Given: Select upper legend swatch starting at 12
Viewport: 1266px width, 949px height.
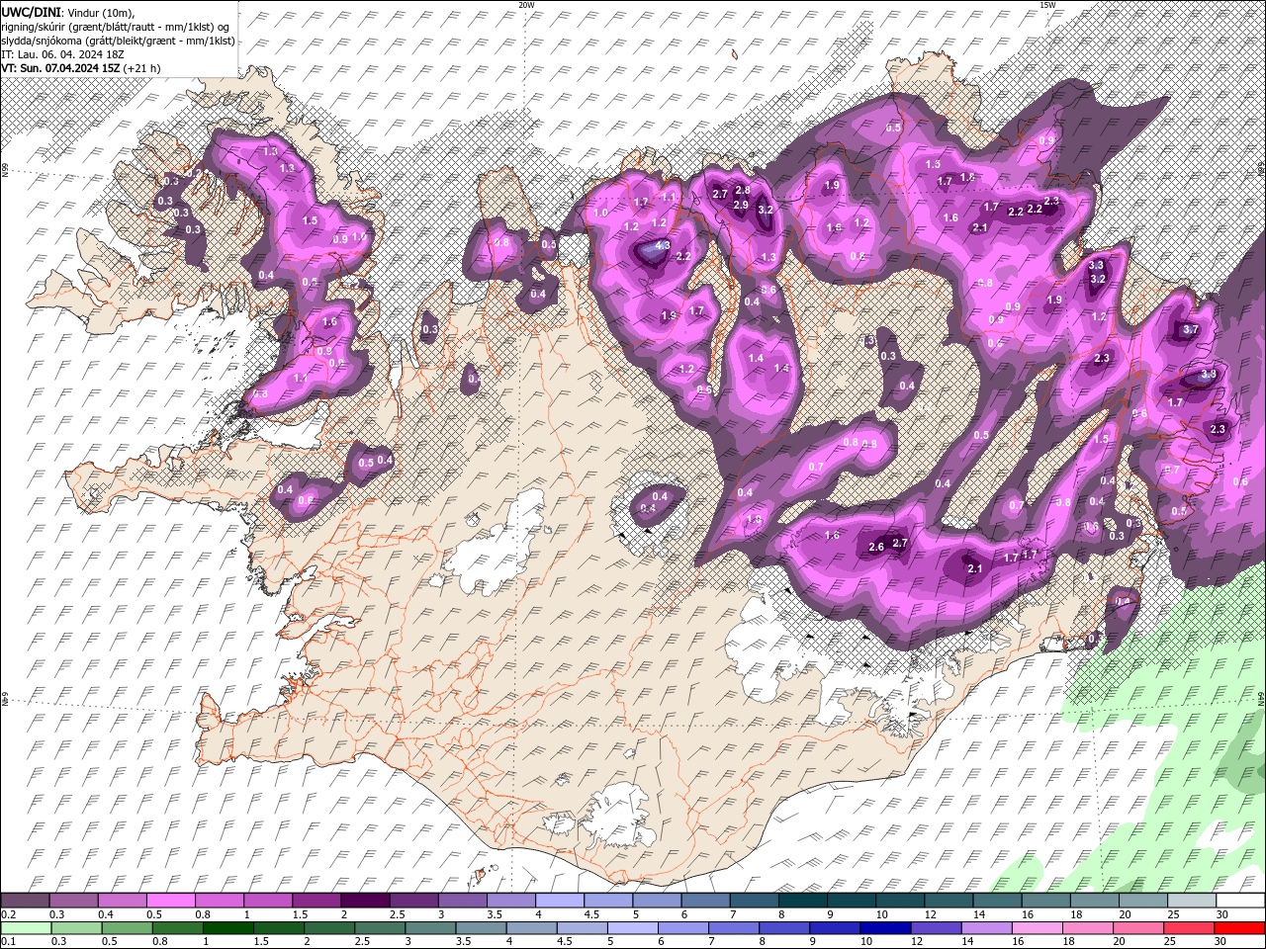Looking at the screenshot, I should coord(948,901).
